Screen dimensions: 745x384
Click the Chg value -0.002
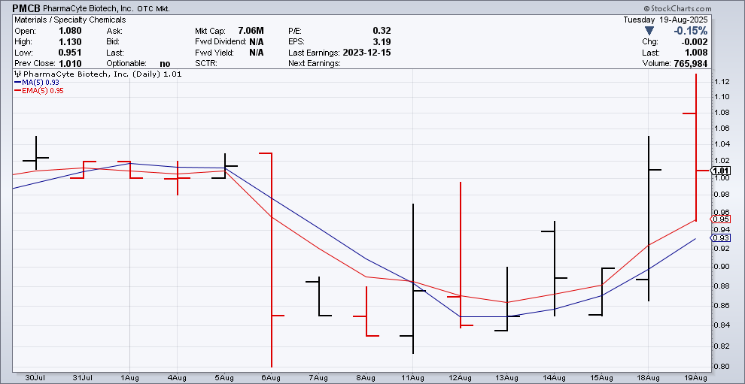[695, 42]
